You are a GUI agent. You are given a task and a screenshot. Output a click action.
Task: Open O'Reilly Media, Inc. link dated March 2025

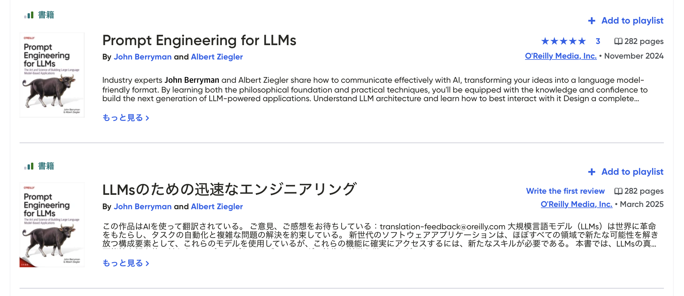tap(577, 204)
